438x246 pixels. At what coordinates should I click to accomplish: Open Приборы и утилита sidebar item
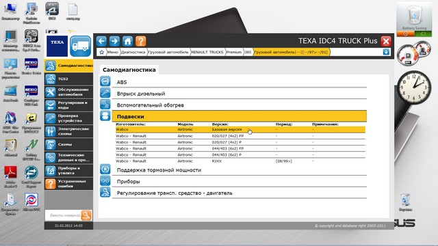point(68,171)
